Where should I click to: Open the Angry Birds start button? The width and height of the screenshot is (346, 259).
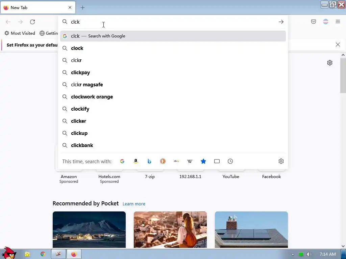(x=9, y=253)
